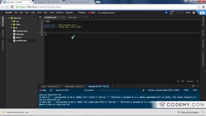This screenshot has height=116, width=206.
Task: Click the Cloud9 cloud logo icon
Action: point(202,13)
